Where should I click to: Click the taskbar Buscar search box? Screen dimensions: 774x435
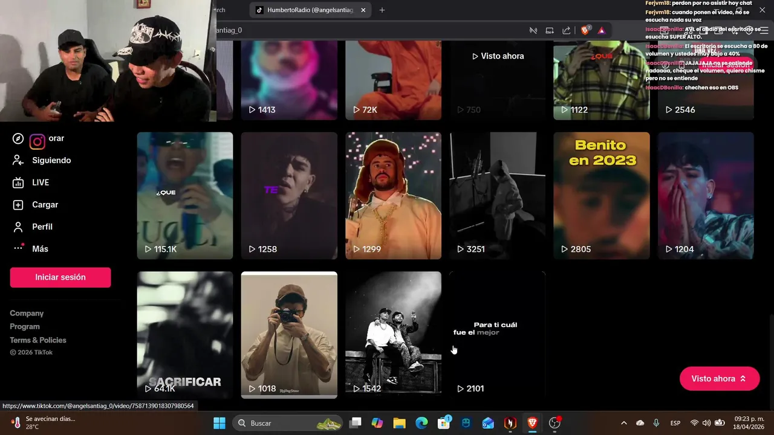click(287, 423)
